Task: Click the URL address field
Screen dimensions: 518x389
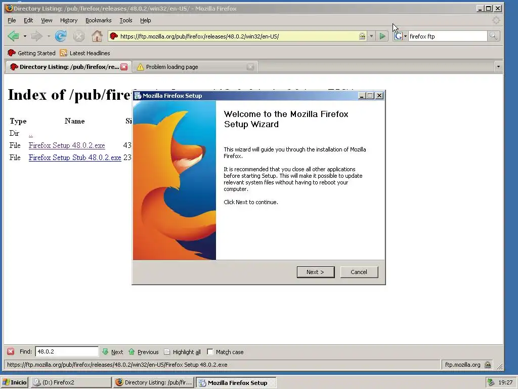Action: (238, 36)
